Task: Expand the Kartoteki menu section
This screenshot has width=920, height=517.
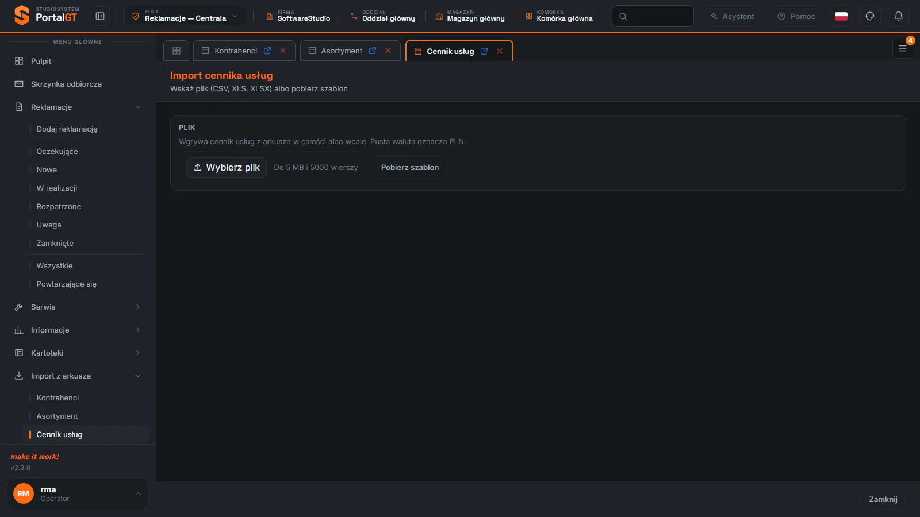Action: [78, 353]
